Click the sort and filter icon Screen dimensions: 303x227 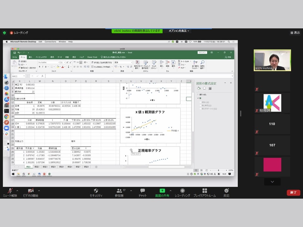[x=195, y=64]
